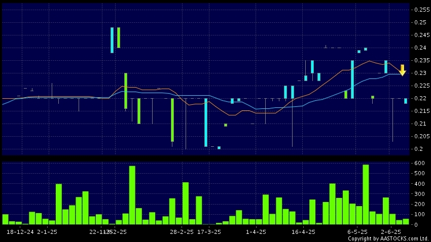
Task: Click the 500 volume axis label
Action: coord(420,174)
